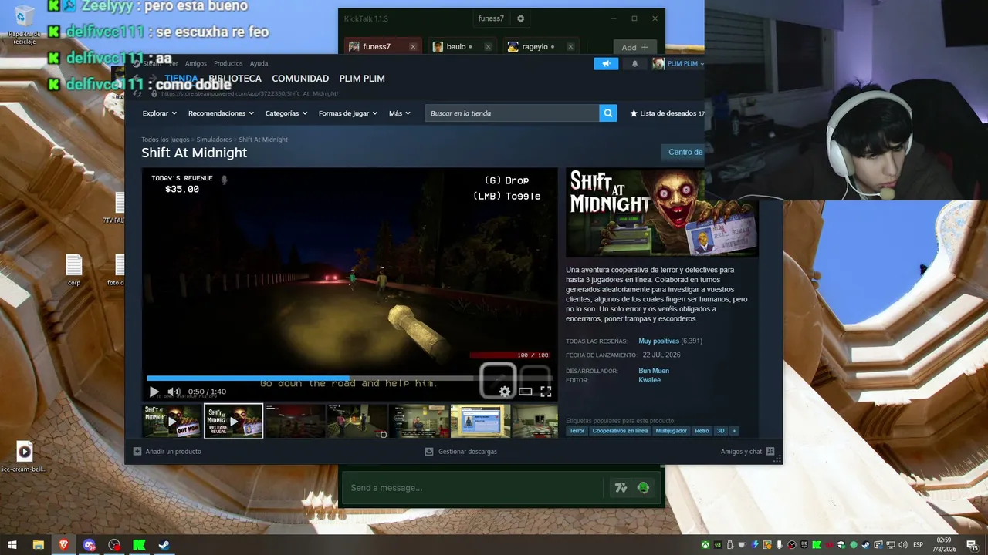
Task: Click the Multijugador tag
Action: [671, 431]
